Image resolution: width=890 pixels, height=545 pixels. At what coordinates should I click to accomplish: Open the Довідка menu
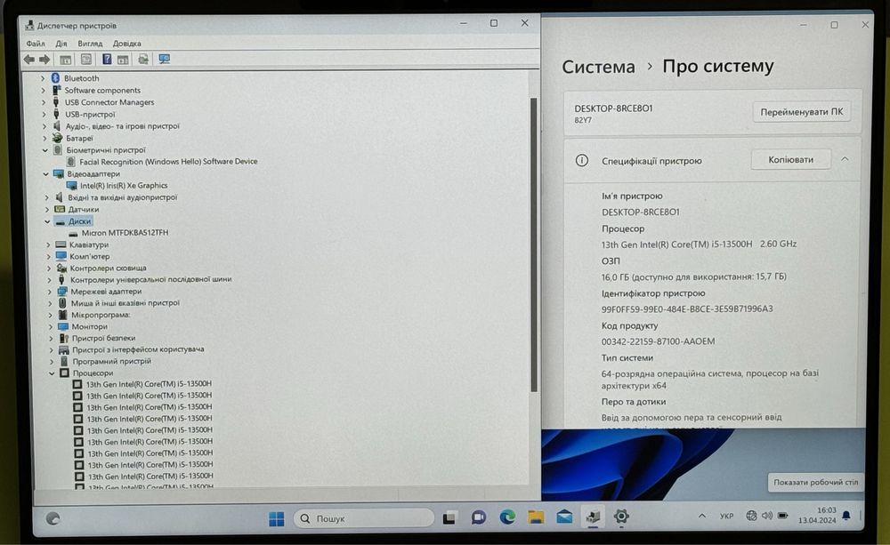pyautogui.click(x=126, y=43)
